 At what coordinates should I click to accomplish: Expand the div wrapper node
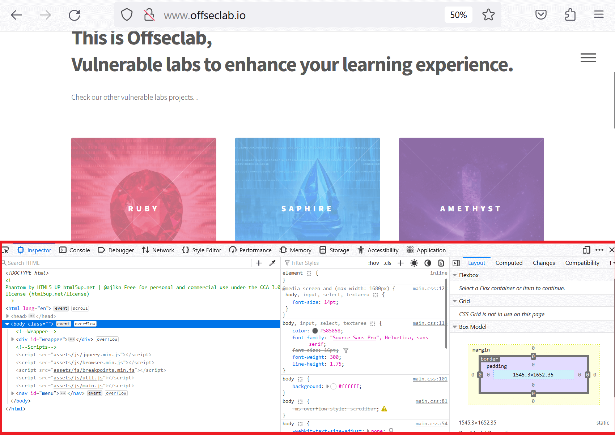(13, 339)
